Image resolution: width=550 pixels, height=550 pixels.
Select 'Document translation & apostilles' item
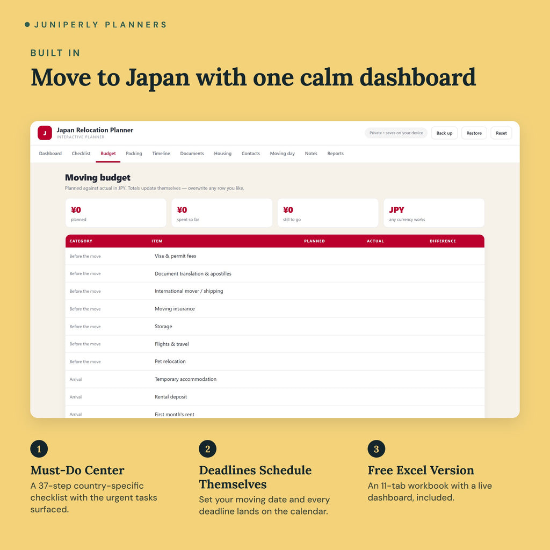tap(193, 273)
